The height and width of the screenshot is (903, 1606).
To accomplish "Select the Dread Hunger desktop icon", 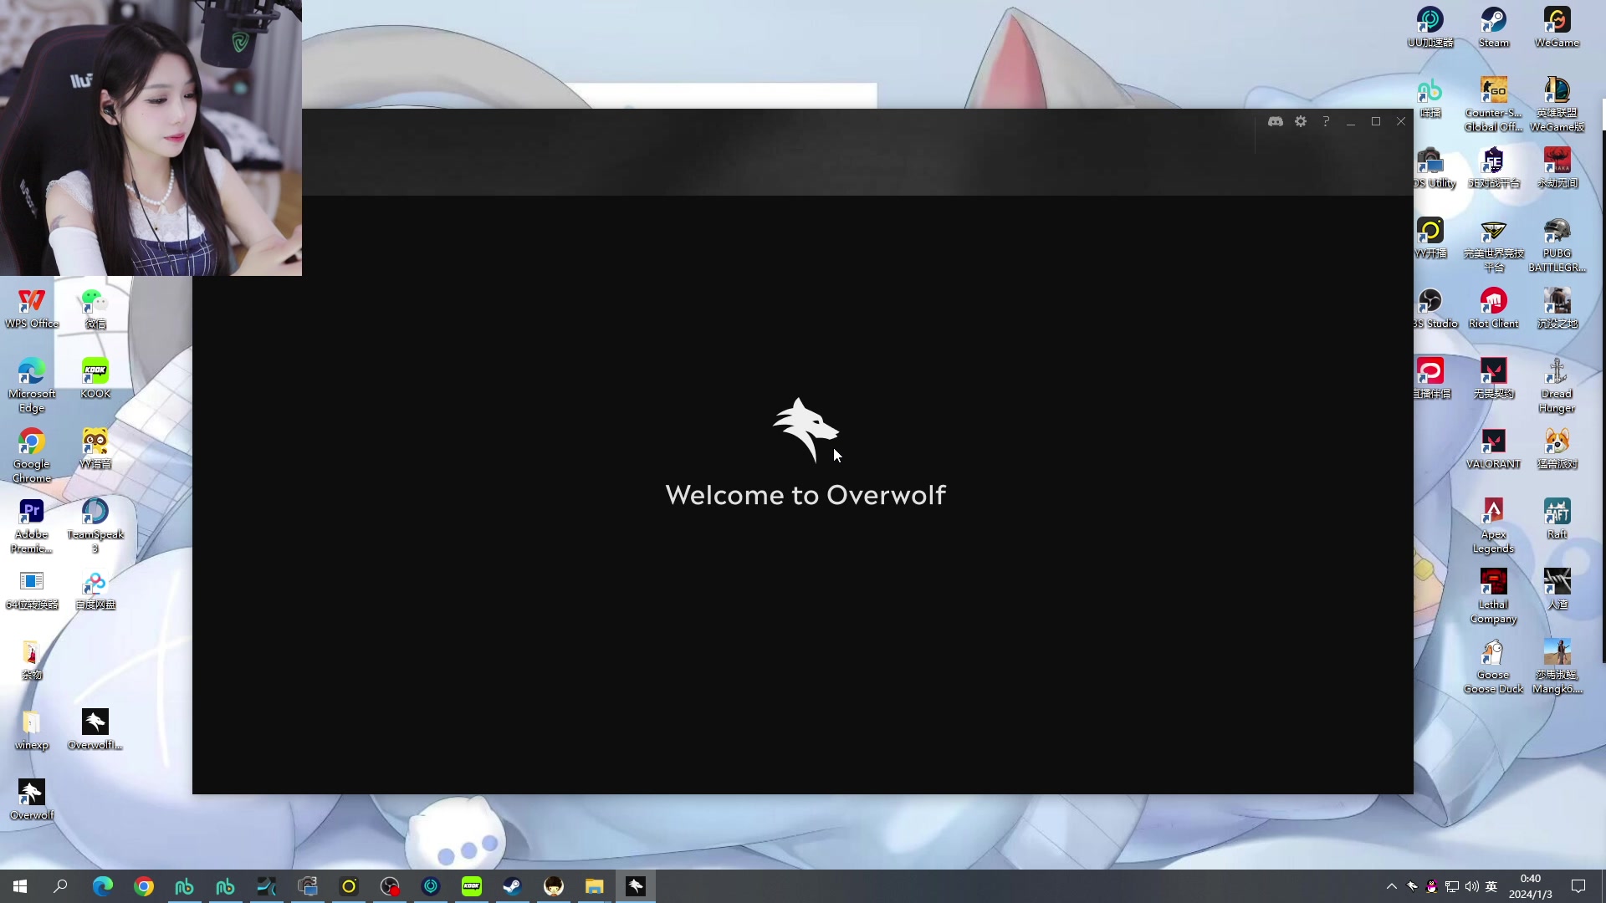I will 1557,385.
